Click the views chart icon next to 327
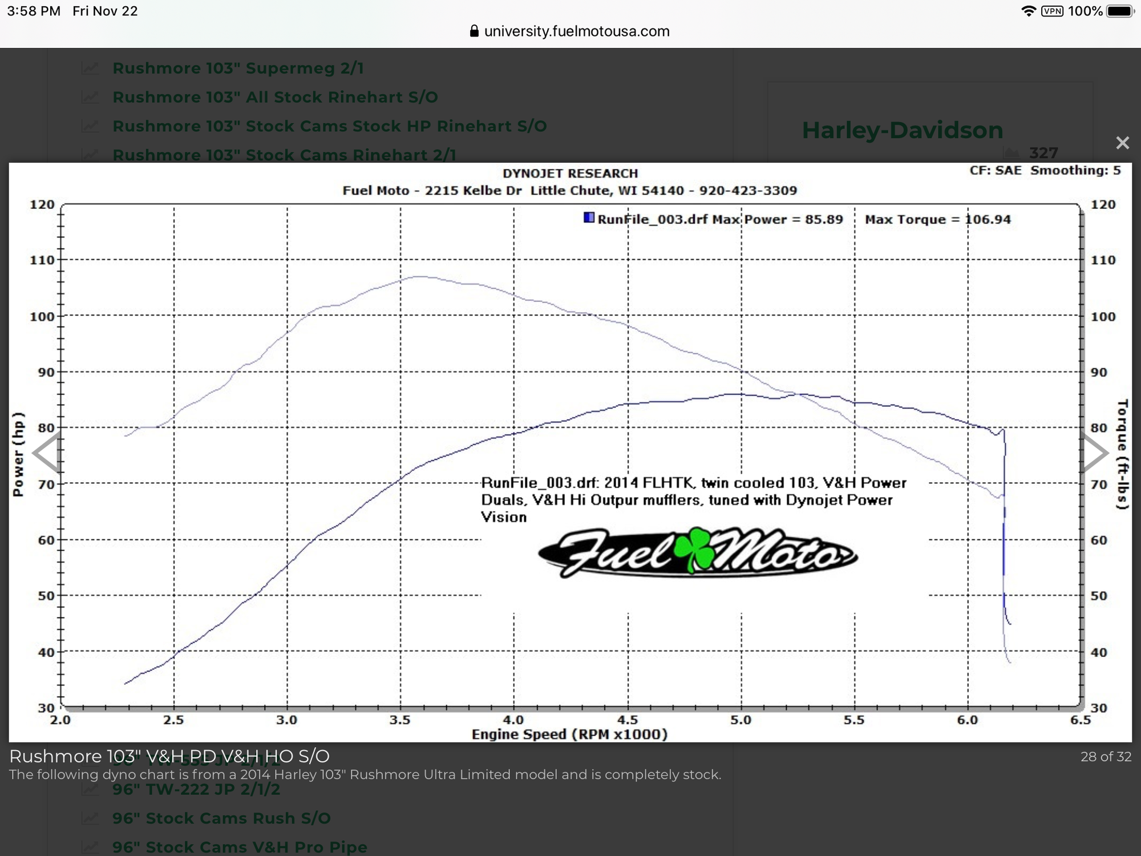The height and width of the screenshot is (856, 1141). click(x=1013, y=151)
